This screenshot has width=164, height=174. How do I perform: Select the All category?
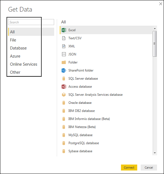point(31,32)
